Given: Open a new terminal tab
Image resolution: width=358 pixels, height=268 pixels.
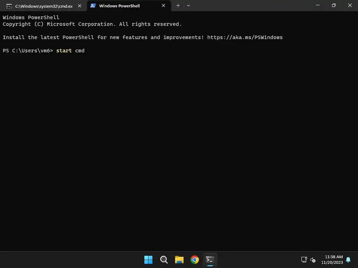Looking at the screenshot, I should [178, 6].
